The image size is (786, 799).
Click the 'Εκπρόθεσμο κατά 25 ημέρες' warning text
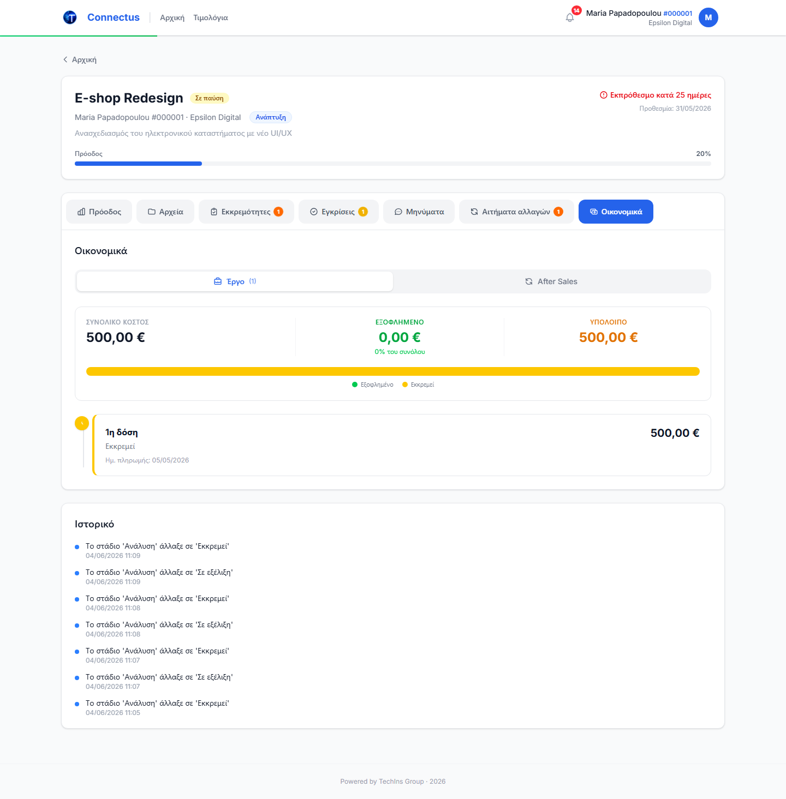(660, 95)
